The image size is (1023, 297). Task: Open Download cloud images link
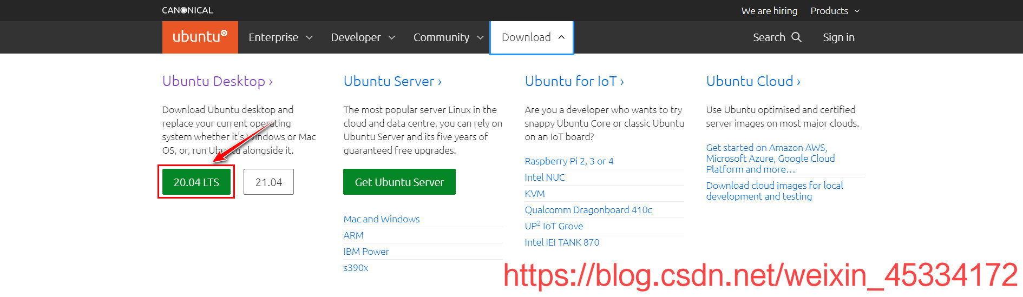775,191
